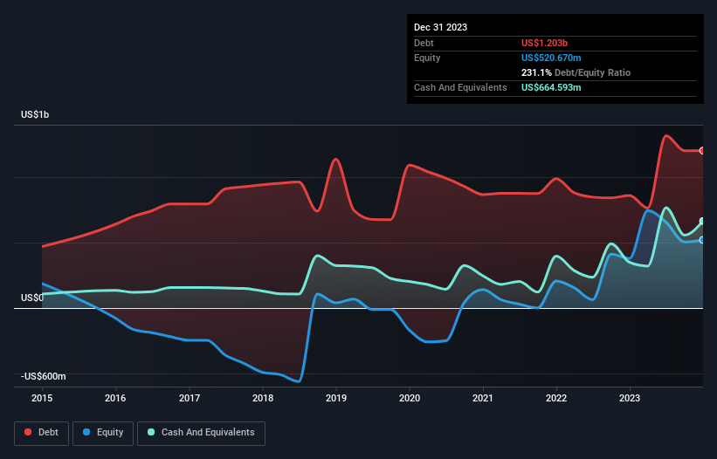
Task: Click the -US$600m y-axis label
Action: (44, 376)
